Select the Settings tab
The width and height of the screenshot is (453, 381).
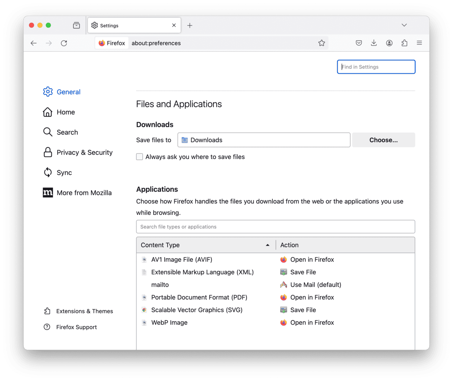tap(134, 25)
